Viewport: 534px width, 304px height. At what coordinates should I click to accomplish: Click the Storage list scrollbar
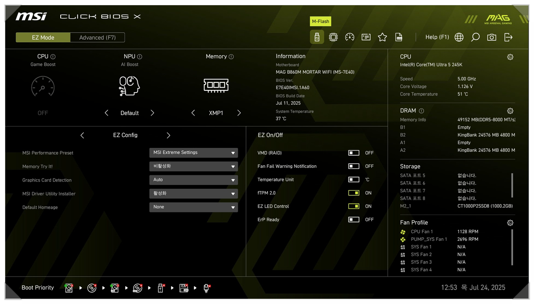coord(512,185)
